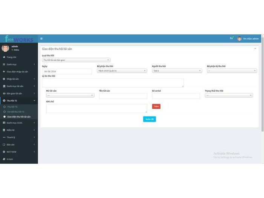Collapse the panel using the minus icon
This screenshot has width=264, height=198.
pos(255,49)
